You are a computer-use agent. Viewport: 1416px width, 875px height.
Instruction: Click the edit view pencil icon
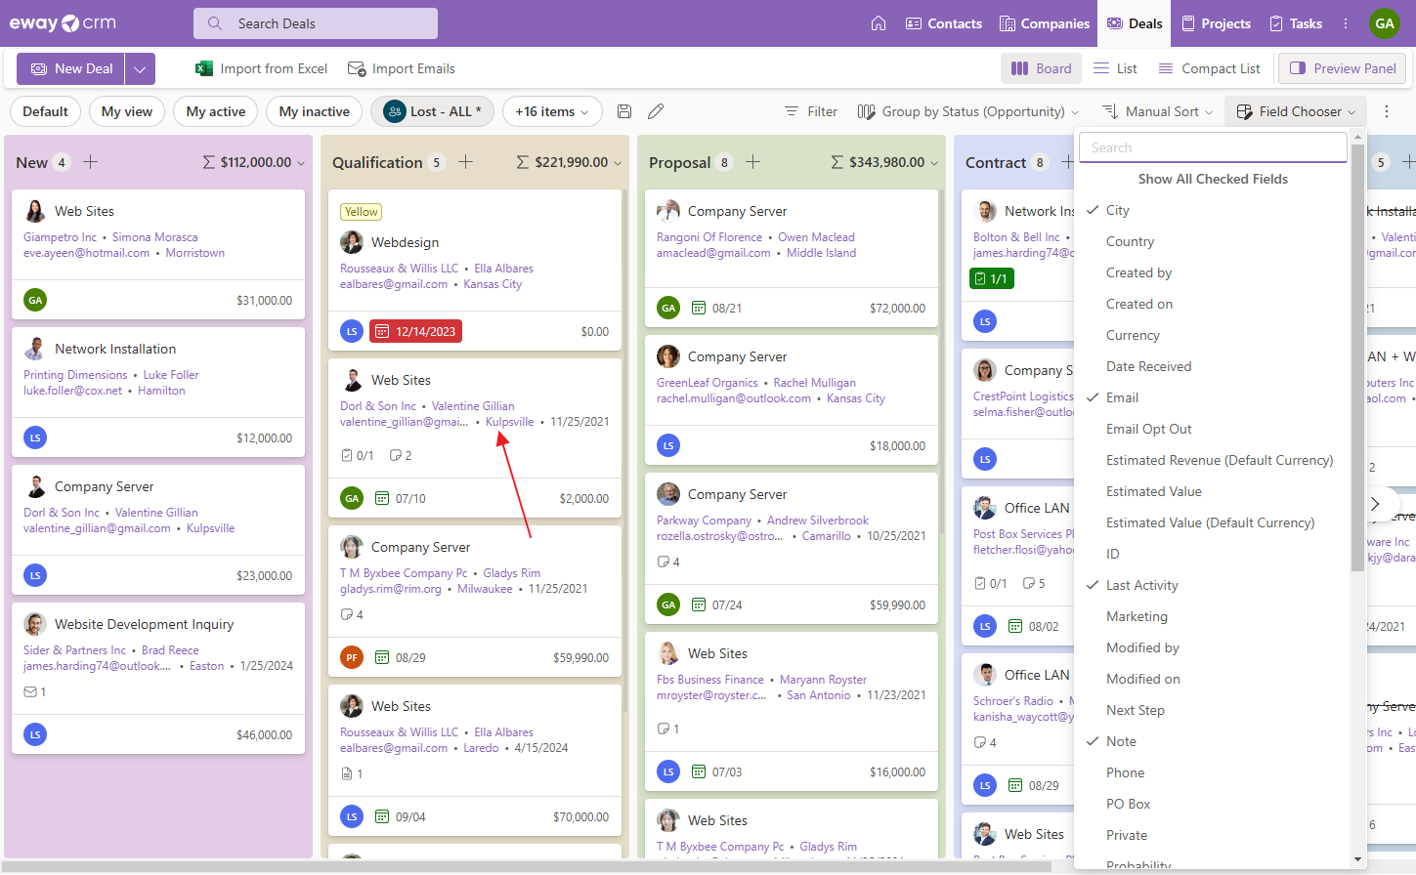(656, 111)
